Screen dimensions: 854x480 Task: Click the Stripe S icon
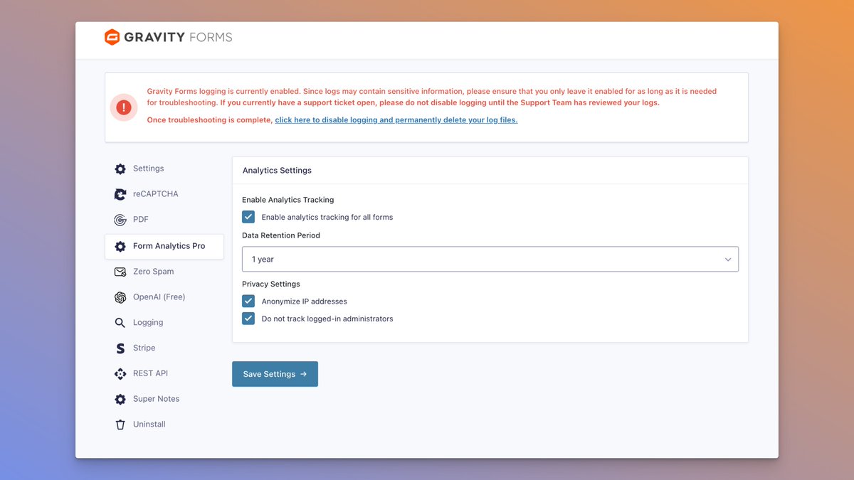pyautogui.click(x=120, y=348)
